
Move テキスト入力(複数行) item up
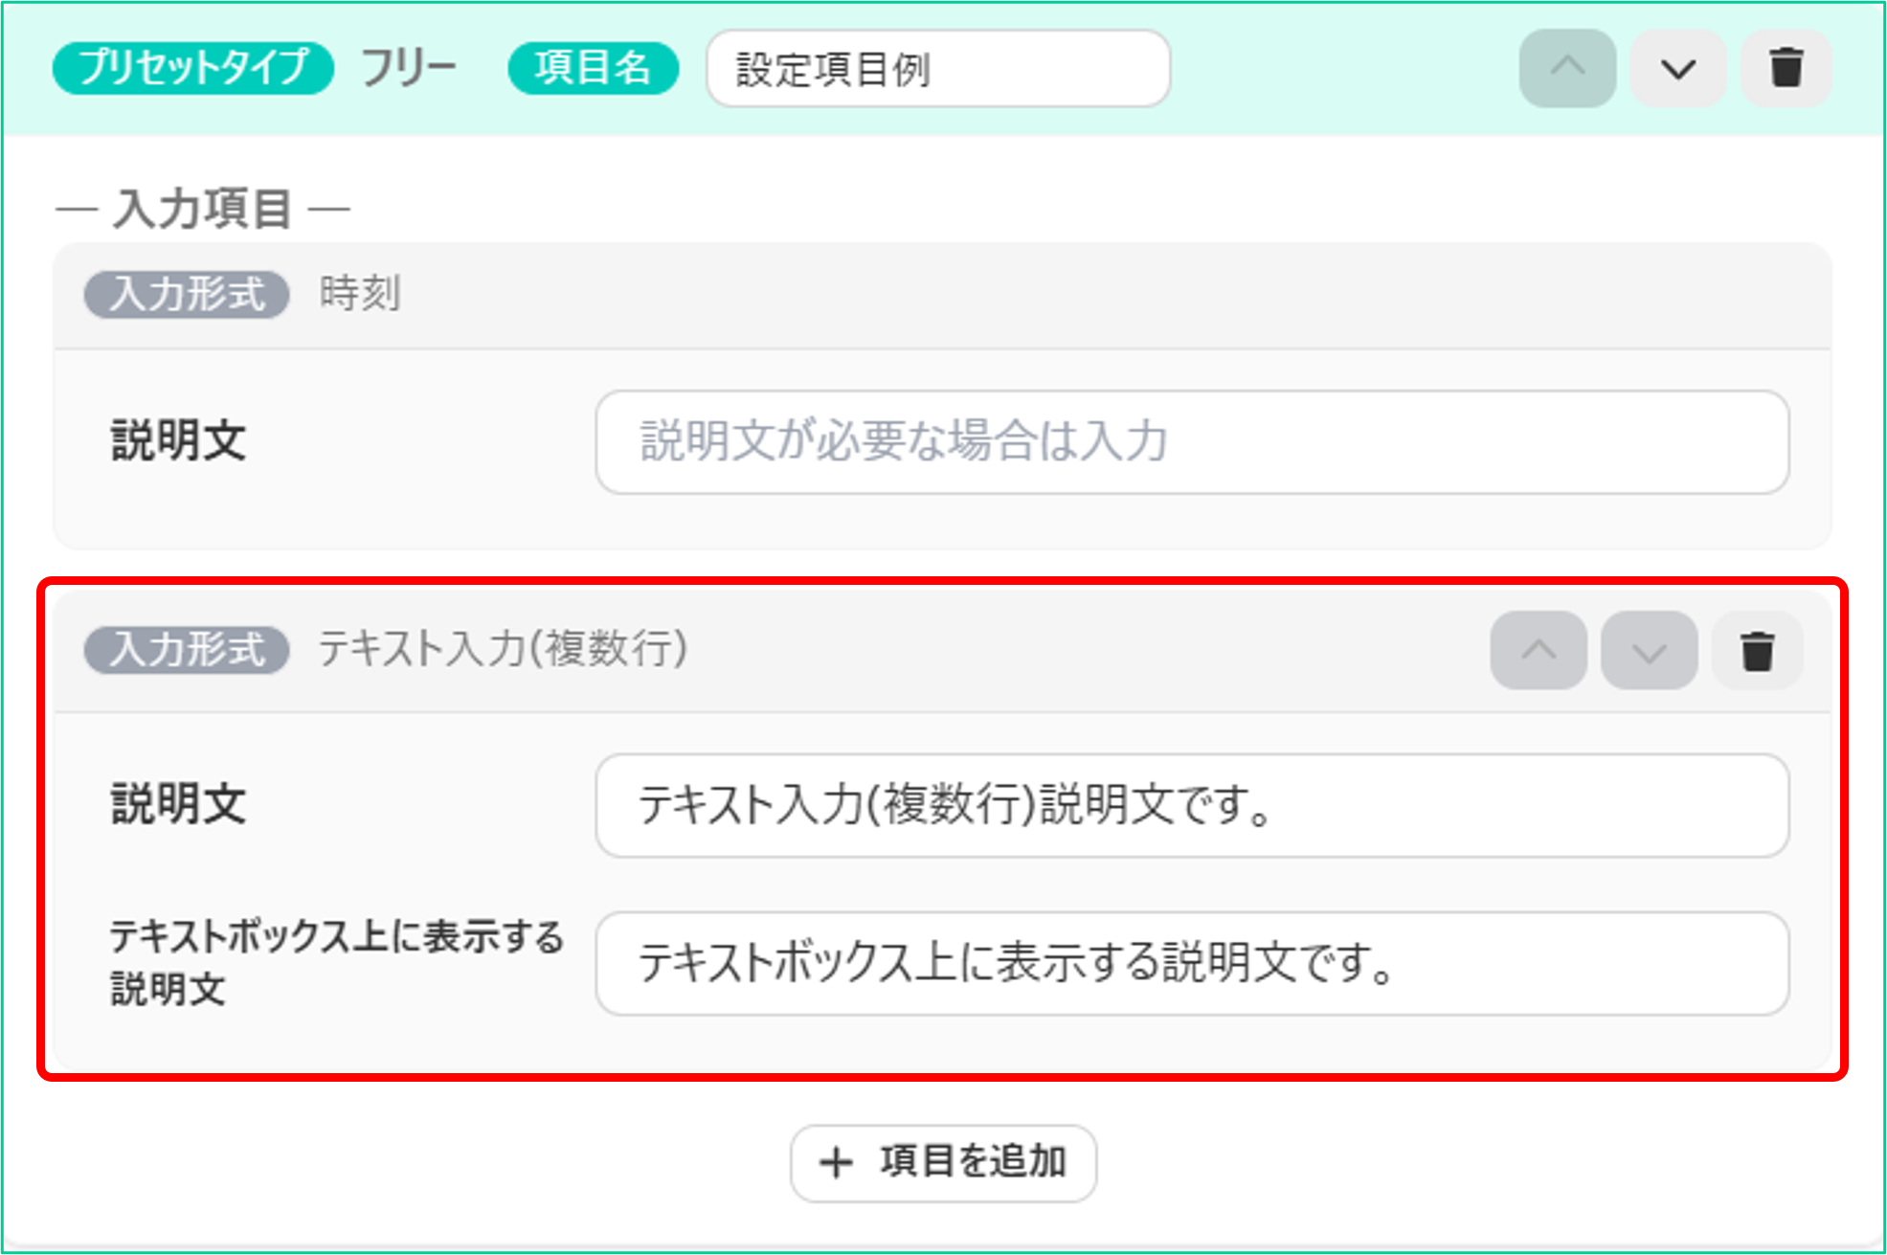pos(1539,651)
